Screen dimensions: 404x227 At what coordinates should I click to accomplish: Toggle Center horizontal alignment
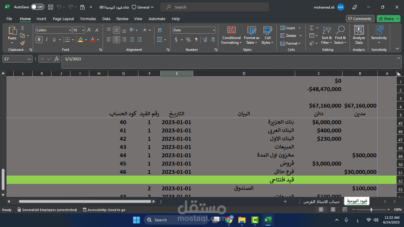(117, 40)
